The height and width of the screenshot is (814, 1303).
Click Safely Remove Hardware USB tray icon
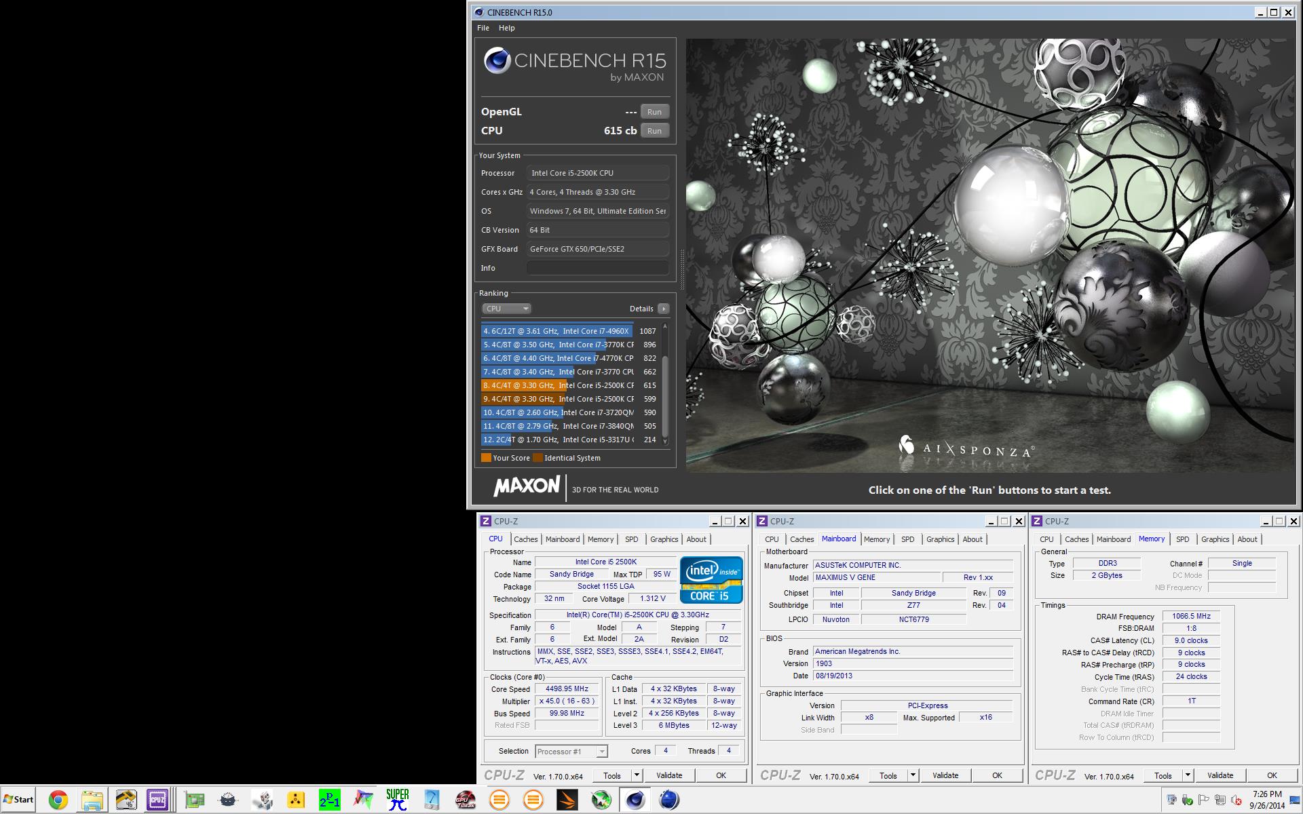pos(1188,800)
